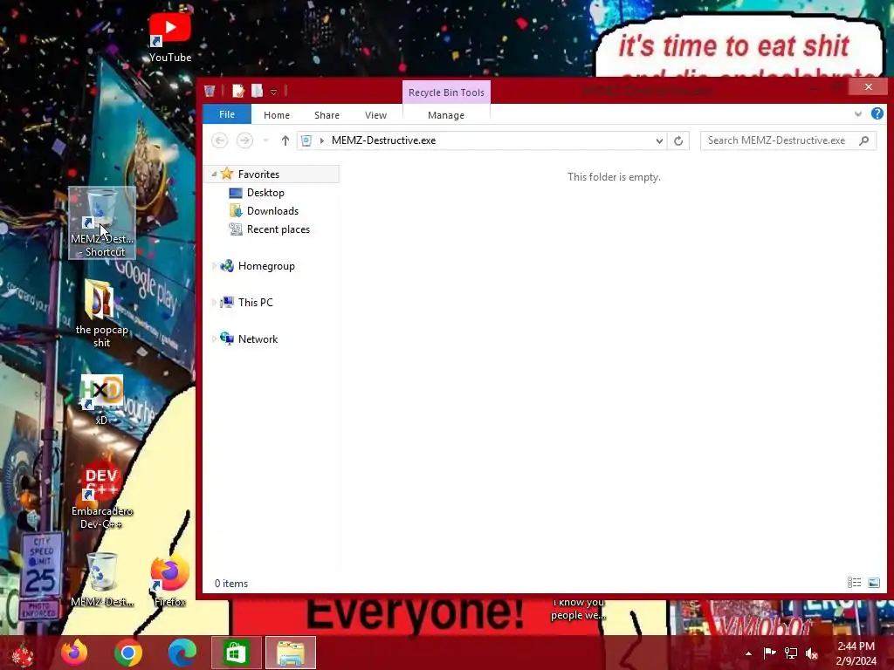This screenshot has height=670, width=894.
Task: Click the MEMZ-Destructive.exe address path
Action: click(x=384, y=140)
